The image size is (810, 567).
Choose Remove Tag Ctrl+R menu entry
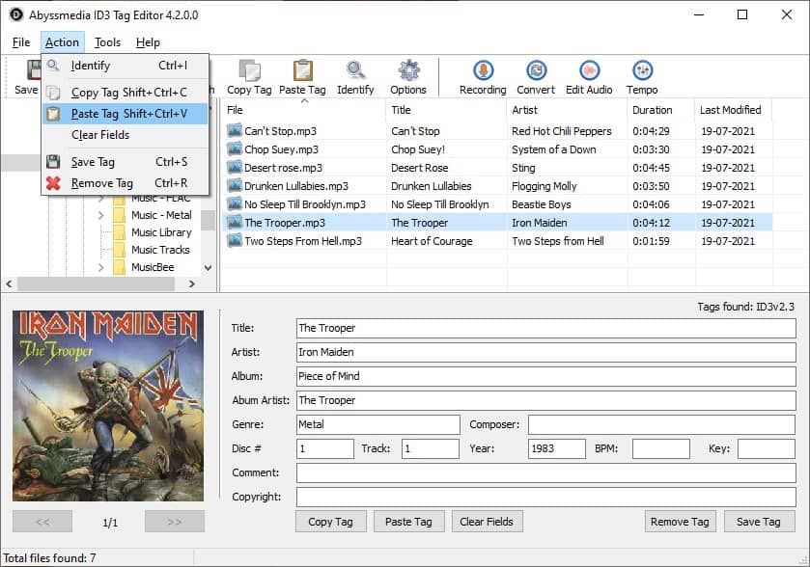click(125, 183)
